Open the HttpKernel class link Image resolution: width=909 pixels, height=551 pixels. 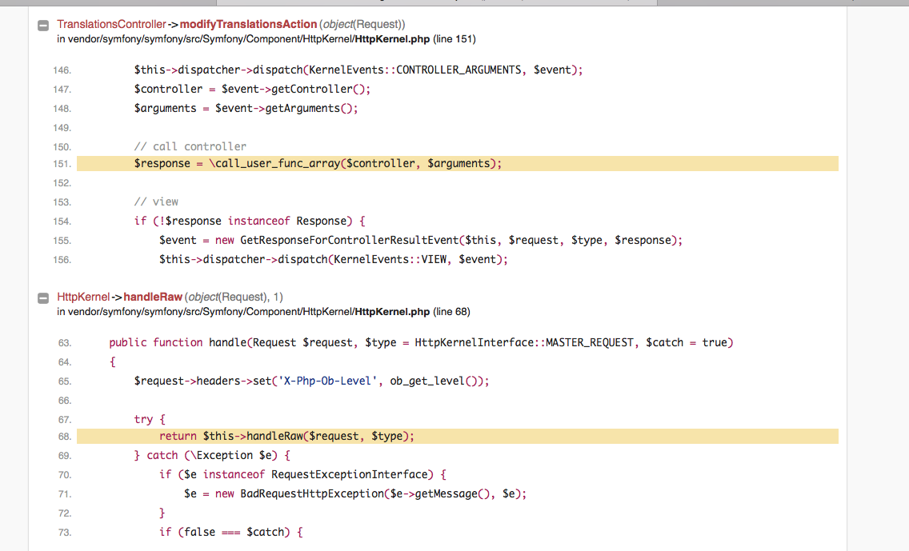(83, 297)
